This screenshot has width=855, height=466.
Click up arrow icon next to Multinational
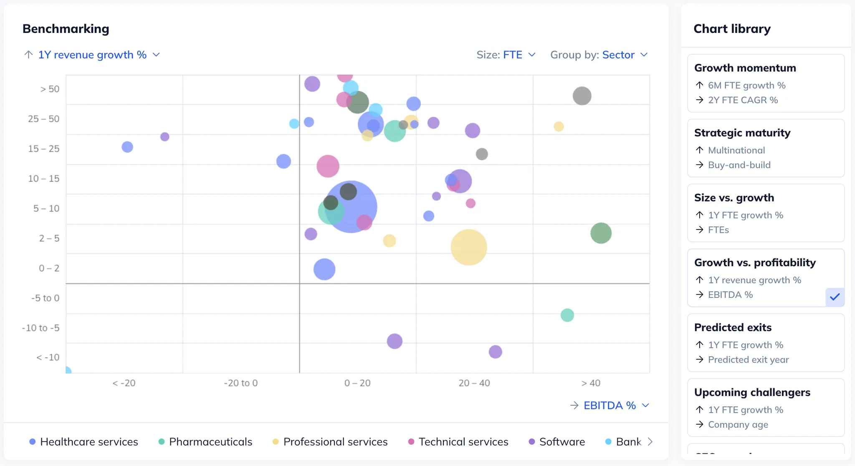(700, 150)
